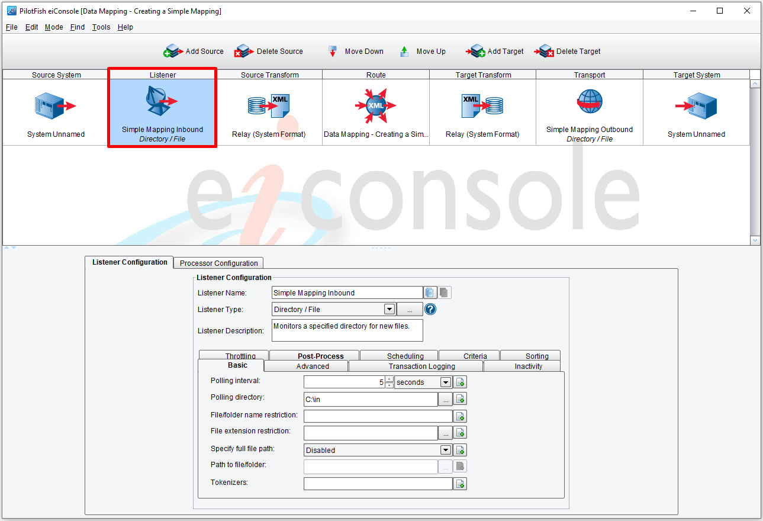Click the Move Up arrow icon
This screenshot has width=763, height=521.
404,52
